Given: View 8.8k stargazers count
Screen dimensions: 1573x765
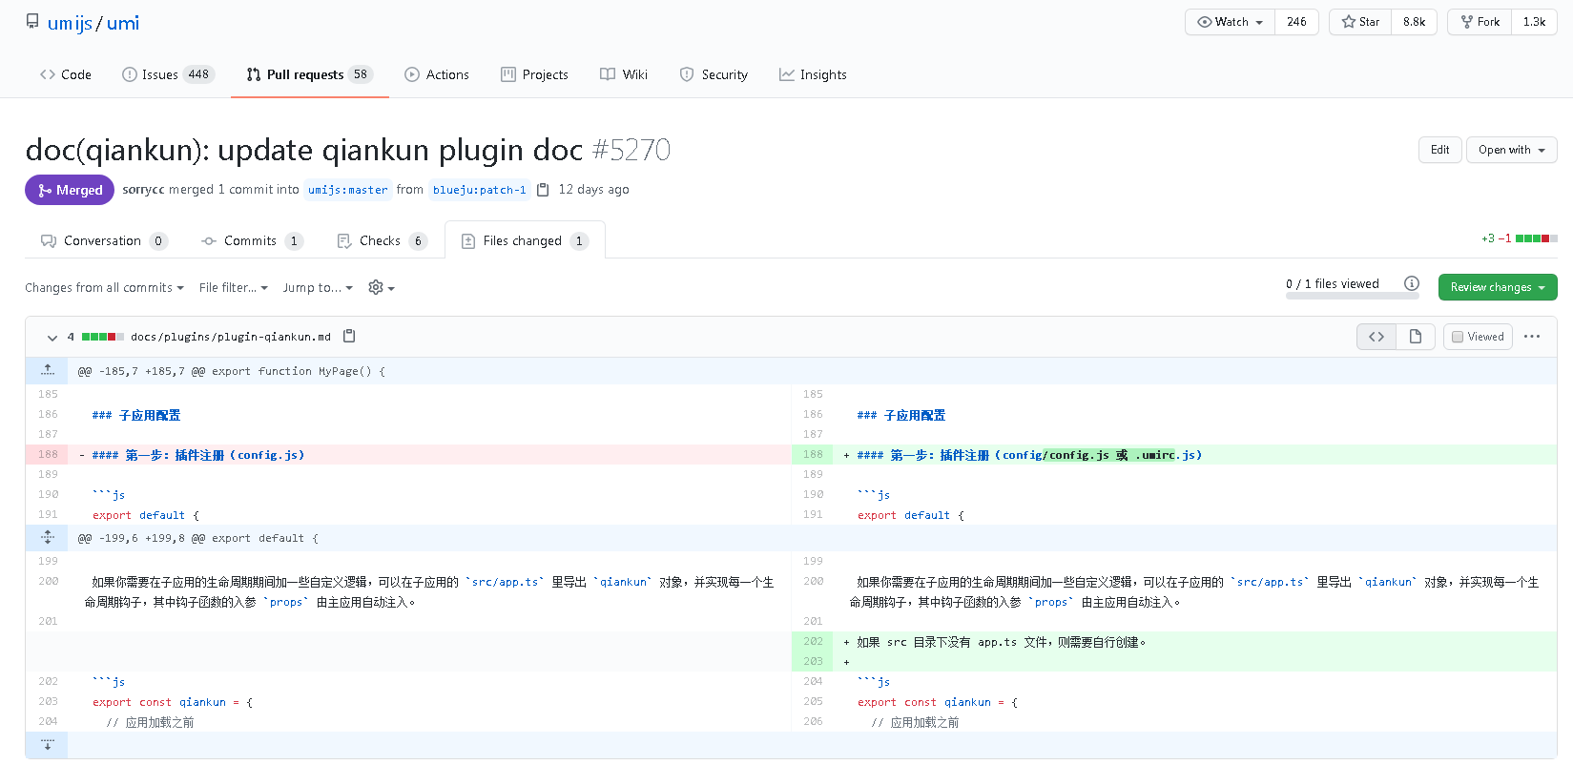Looking at the screenshot, I should click(1415, 22).
